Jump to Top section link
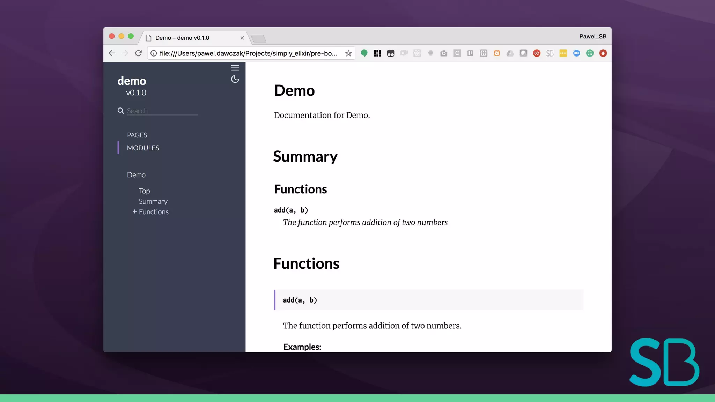The image size is (715, 402). click(x=144, y=191)
